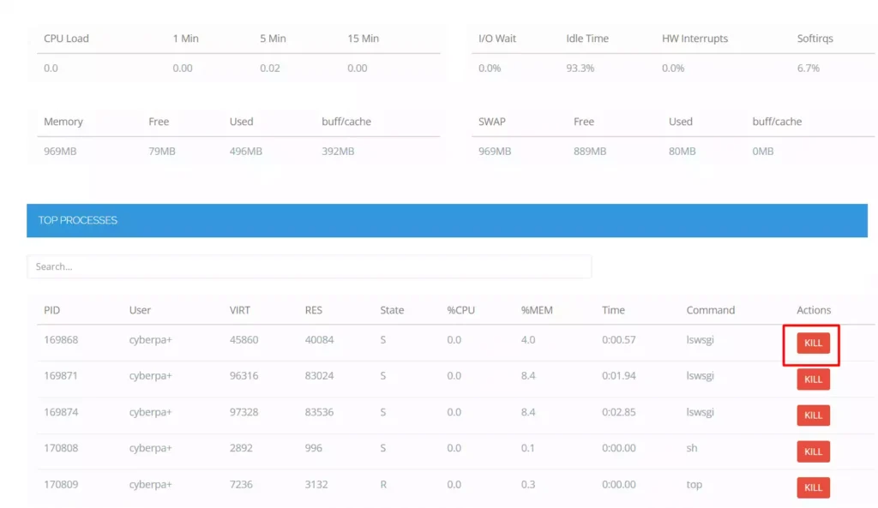Click RES value 83536
The width and height of the screenshot is (878, 508).
(319, 412)
